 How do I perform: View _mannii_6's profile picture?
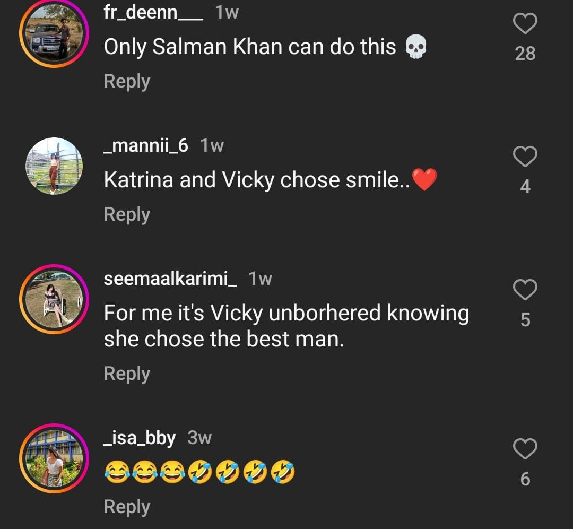point(54,166)
